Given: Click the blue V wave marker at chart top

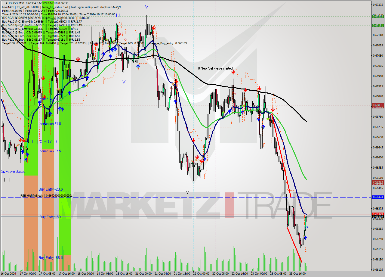Looking at the screenshot, I should [146, 6].
